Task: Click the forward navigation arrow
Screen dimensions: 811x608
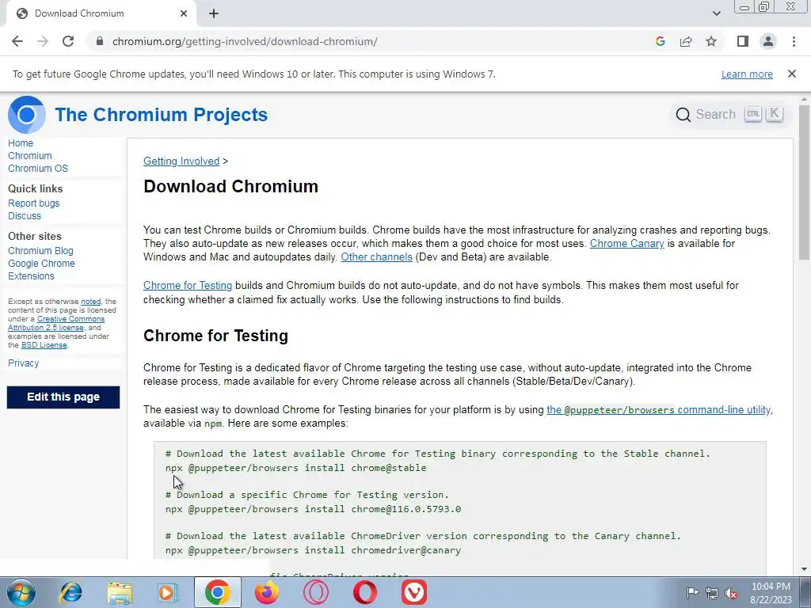Action: click(x=43, y=41)
